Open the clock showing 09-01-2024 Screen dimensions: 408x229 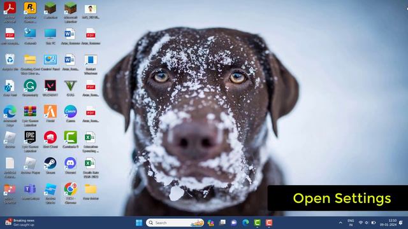[388, 223]
